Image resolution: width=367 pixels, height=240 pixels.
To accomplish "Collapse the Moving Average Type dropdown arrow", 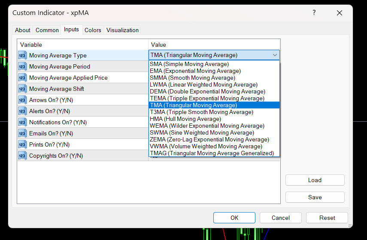I will click(275, 55).
